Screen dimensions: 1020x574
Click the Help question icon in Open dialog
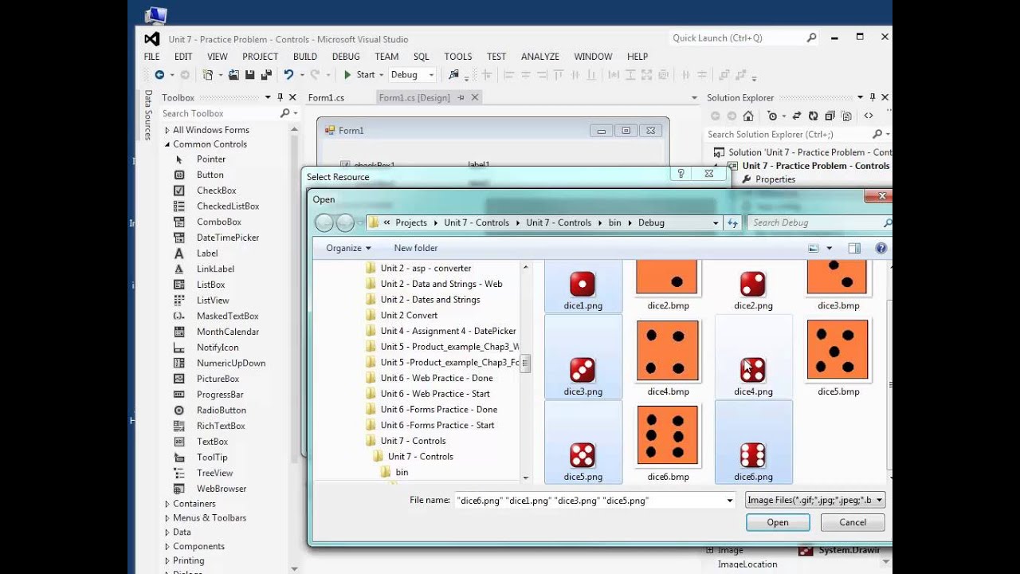881,248
